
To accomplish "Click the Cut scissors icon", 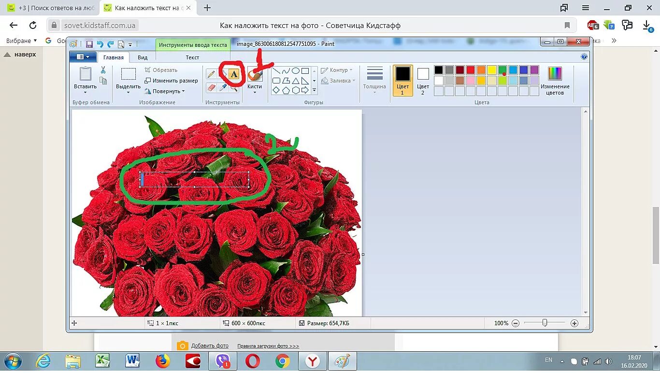I will (103, 70).
